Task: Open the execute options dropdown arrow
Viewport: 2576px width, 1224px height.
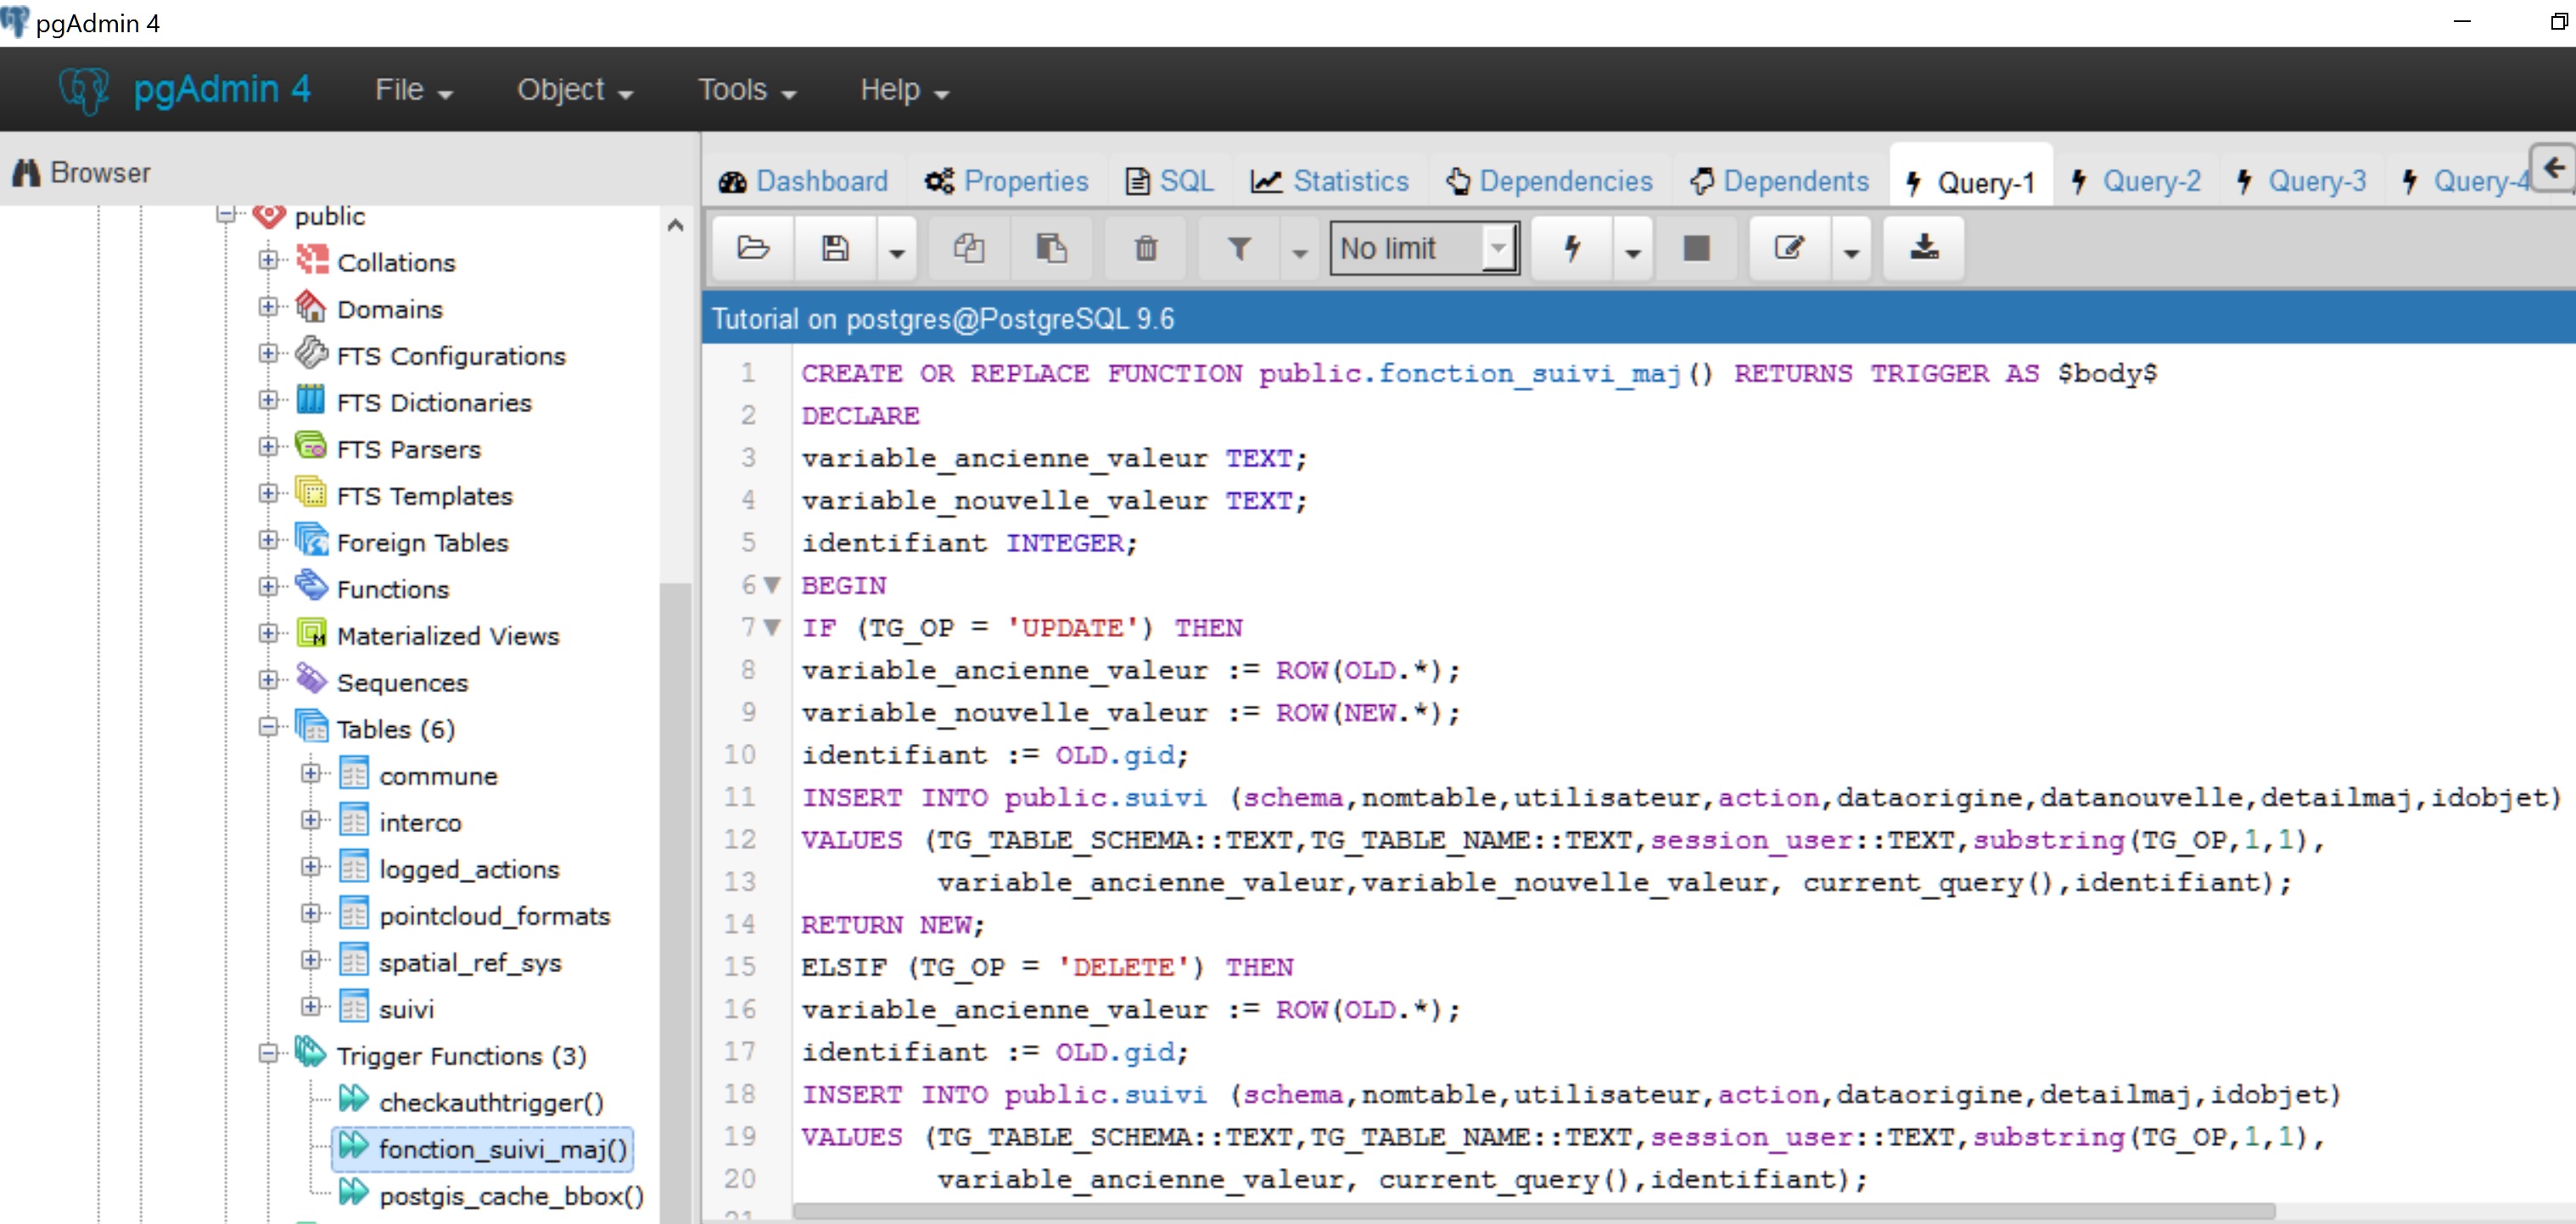Action: click(x=1633, y=252)
